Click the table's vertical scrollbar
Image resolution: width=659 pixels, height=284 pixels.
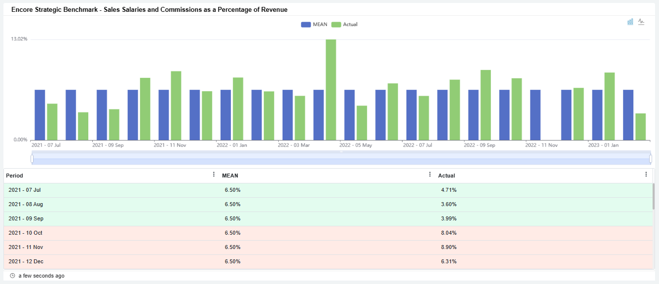coord(654,197)
